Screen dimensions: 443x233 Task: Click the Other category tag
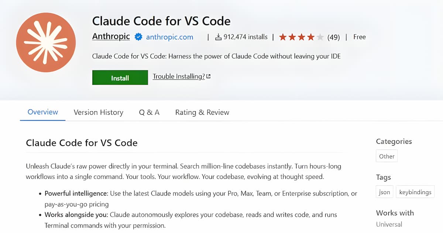(387, 156)
